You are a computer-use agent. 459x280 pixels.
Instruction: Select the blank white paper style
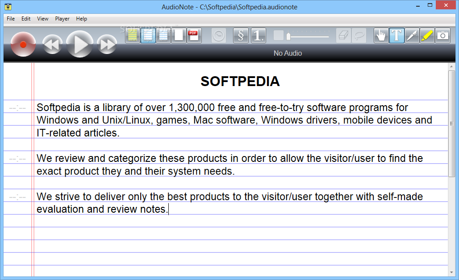coord(179,36)
